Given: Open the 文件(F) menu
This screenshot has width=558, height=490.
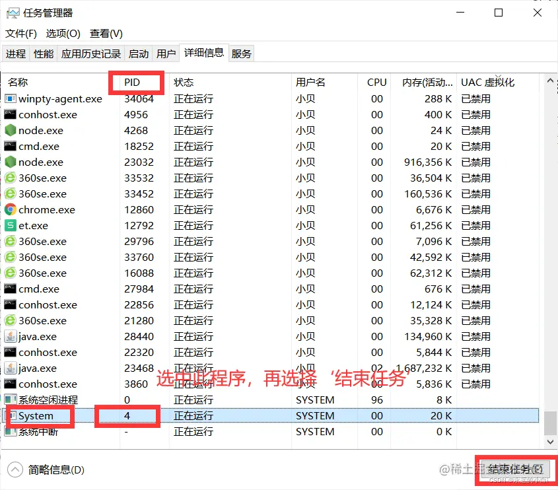Looking at the screenshot, I should (21, 34).
